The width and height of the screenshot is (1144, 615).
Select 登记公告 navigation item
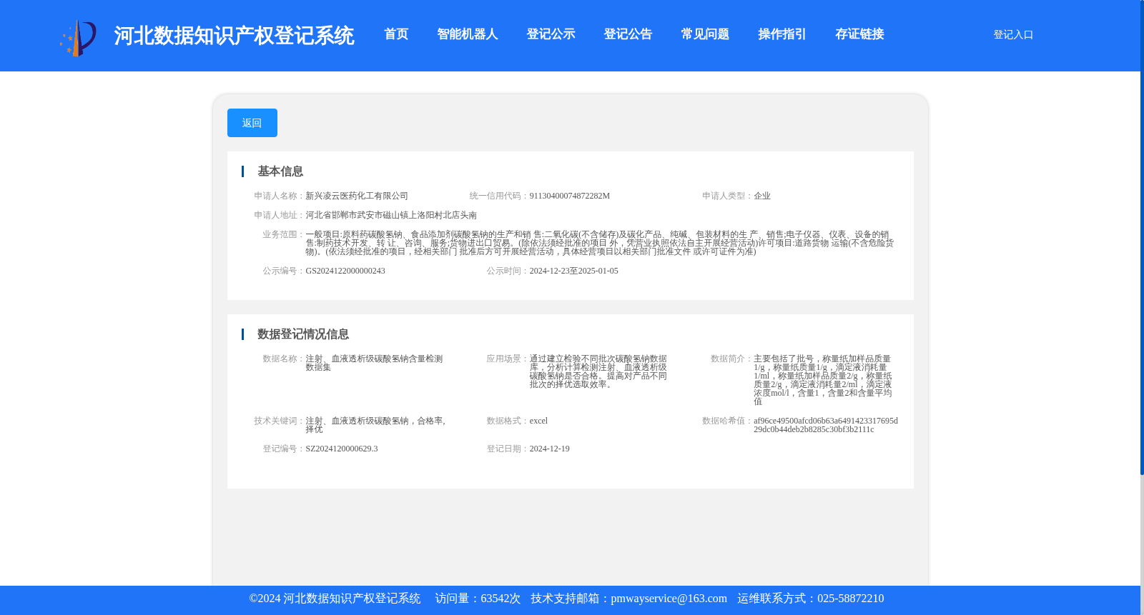tap(628, 34)
